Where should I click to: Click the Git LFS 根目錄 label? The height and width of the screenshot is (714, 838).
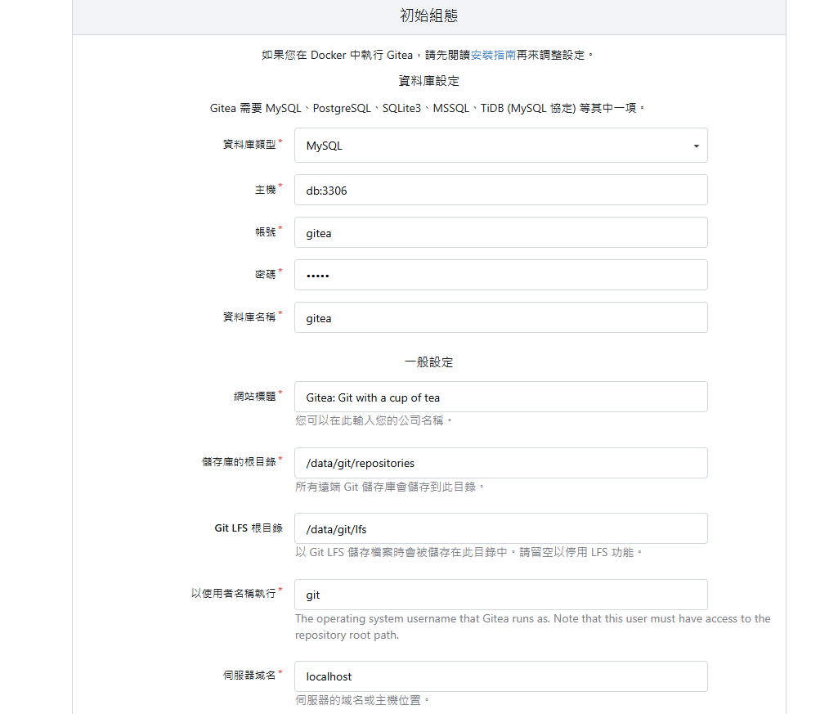point(249,528)
